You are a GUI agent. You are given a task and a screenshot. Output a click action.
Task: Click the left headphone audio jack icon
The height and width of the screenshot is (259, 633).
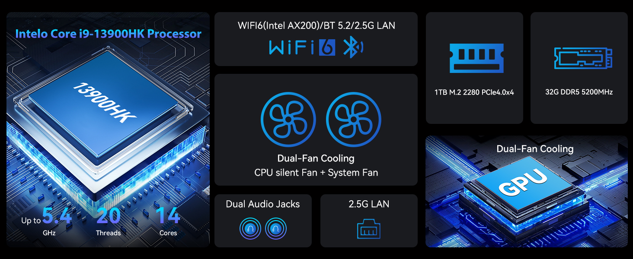tap(250, 229)
